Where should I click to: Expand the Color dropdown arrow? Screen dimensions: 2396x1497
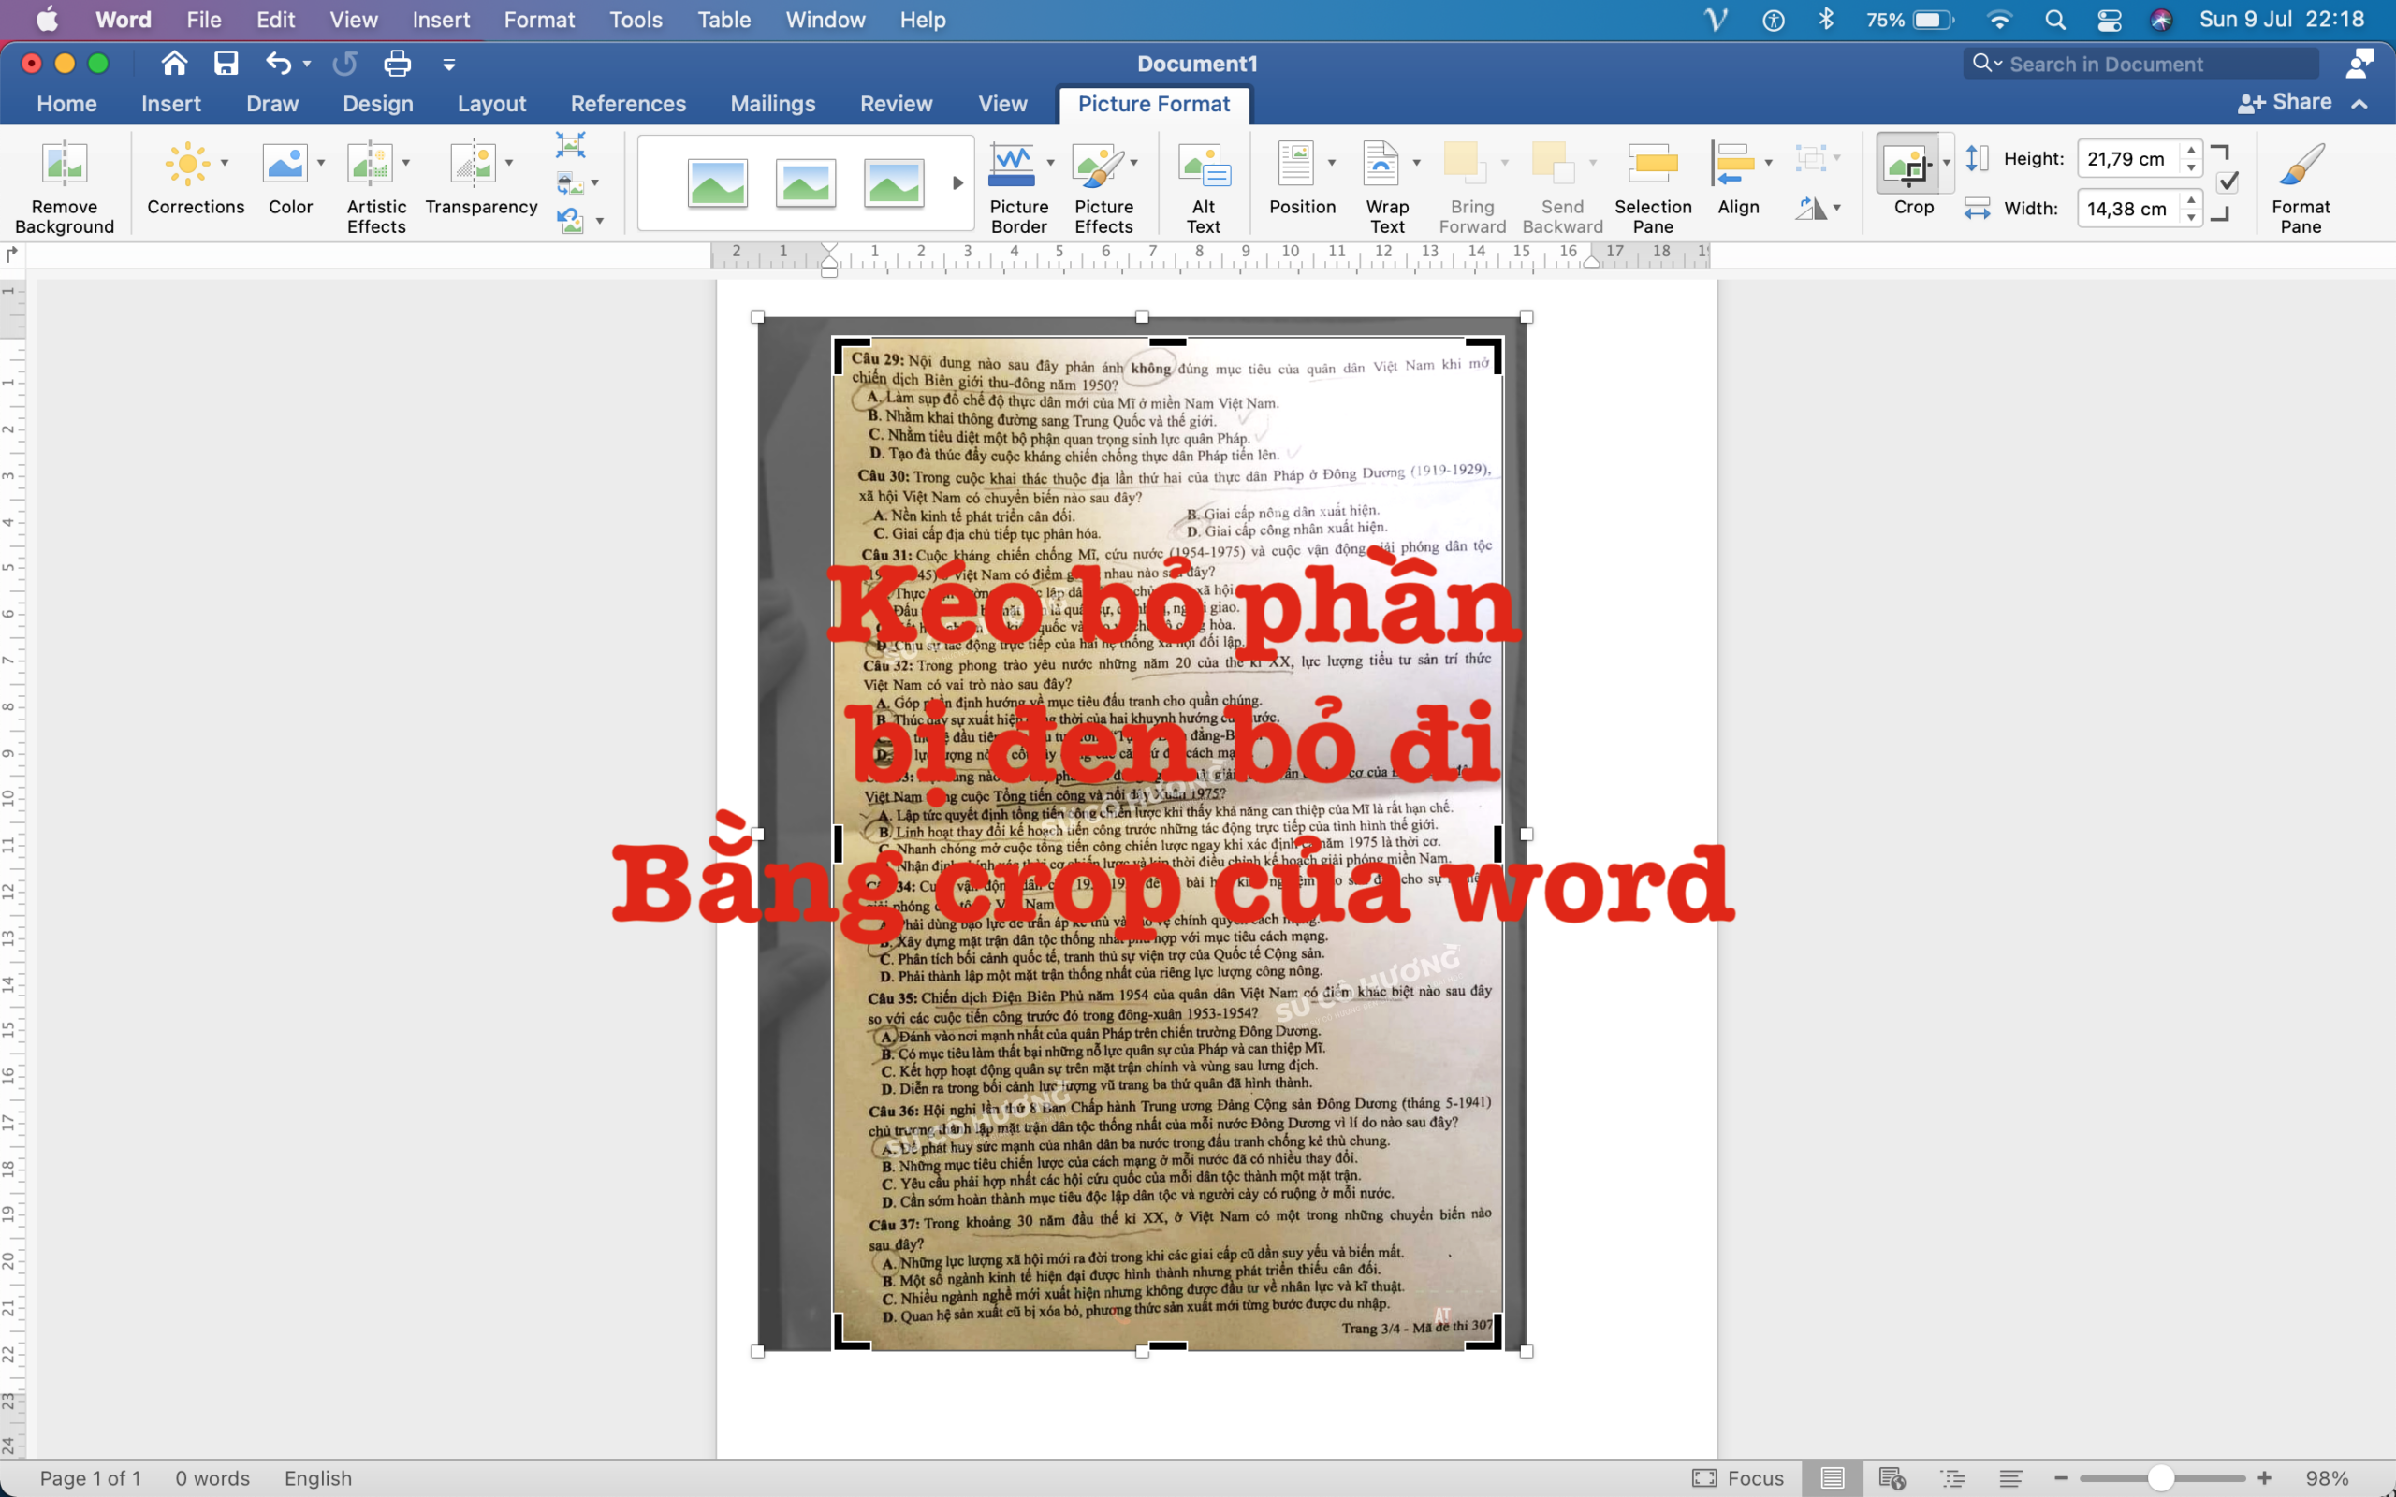coord(321,163)
